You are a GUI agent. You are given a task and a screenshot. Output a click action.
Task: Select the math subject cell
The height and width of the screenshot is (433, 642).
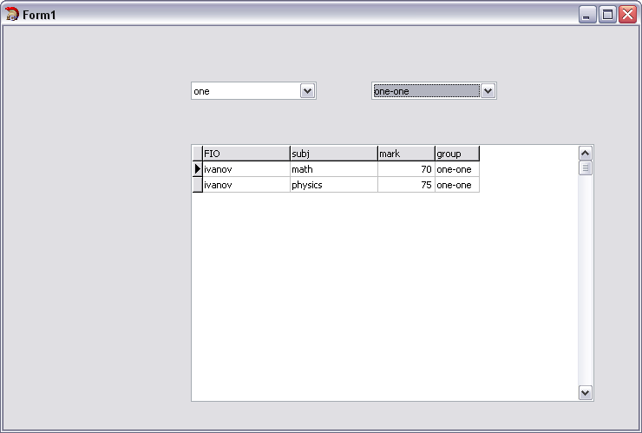pyautogui.click(x=333, y=169)
